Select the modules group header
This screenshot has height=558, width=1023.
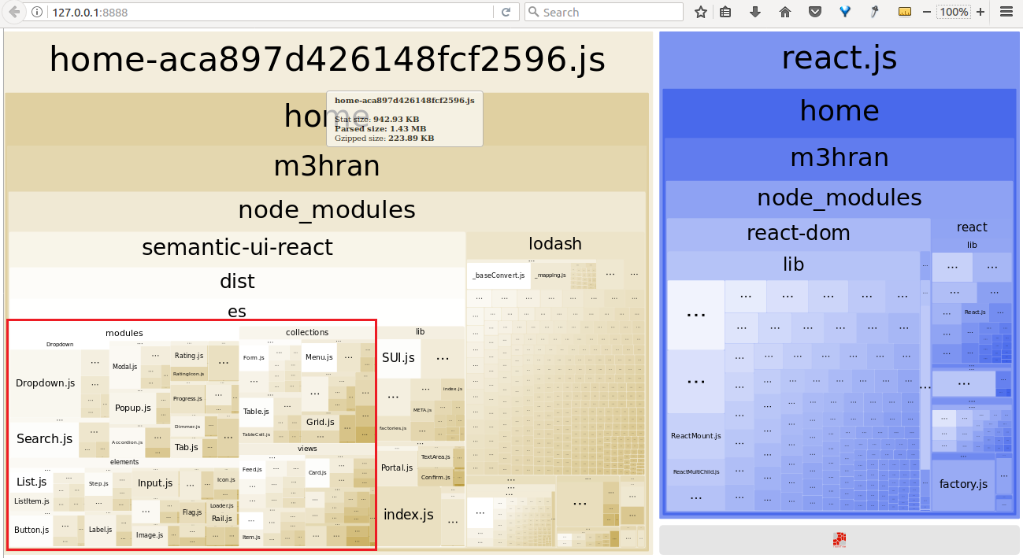[x=124, y=333]
